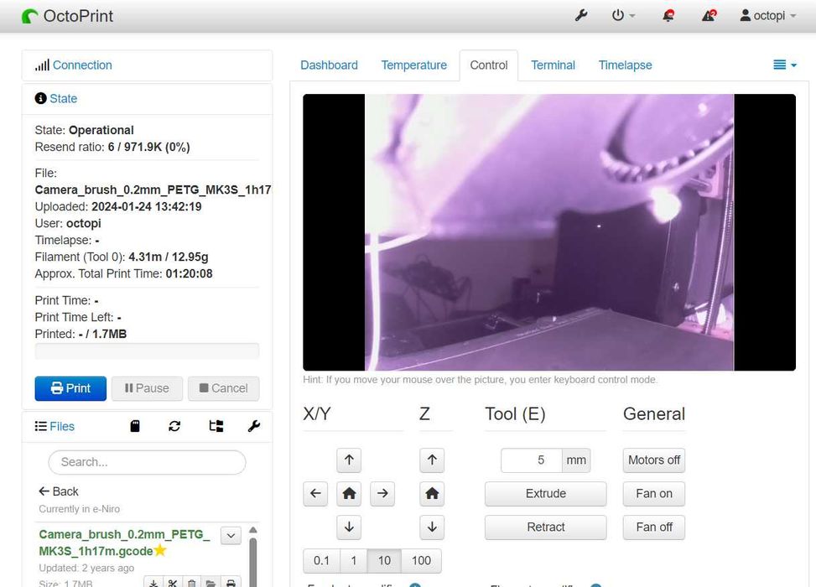Viewport: 816px width, 587px height.
Task: Open OctoPrint settings wrench icon
Action: tap(581, 16)
